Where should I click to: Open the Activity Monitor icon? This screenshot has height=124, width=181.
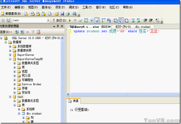click(x=74, y=14)
